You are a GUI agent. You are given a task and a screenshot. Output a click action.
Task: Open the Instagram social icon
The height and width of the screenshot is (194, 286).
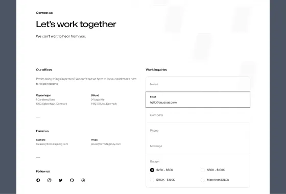pos(49,180)
